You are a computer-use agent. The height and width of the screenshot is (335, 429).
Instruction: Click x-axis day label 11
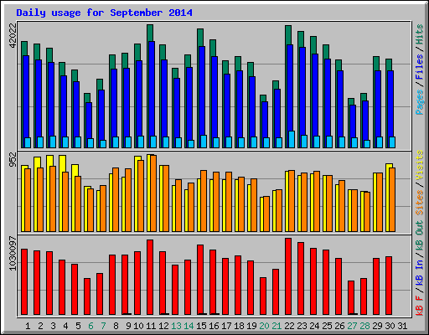[151, 326]
